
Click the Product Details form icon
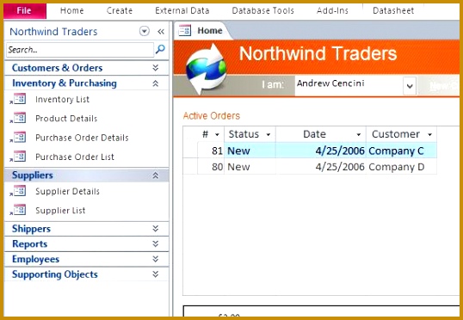[18, 118]
